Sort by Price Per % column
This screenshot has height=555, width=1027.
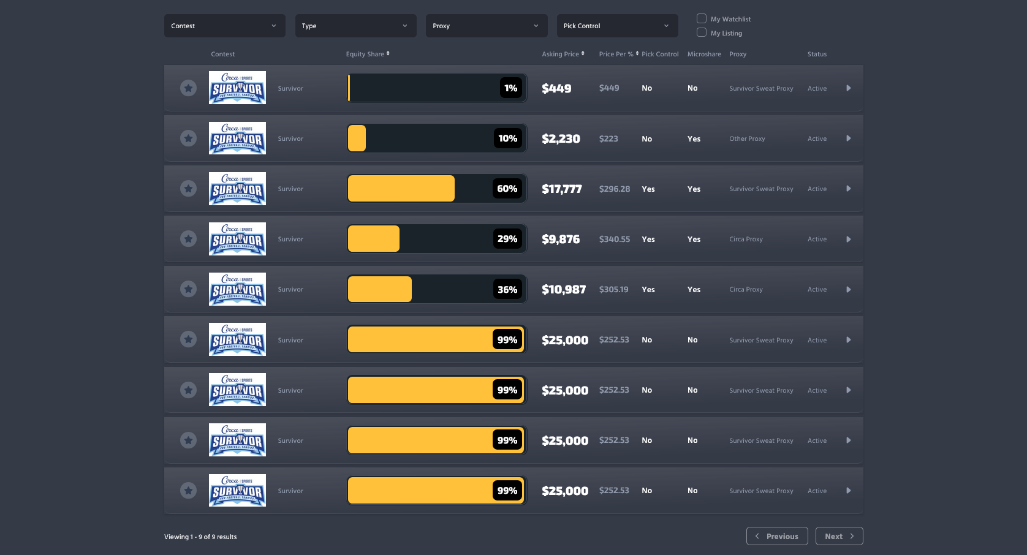[618, 54]
